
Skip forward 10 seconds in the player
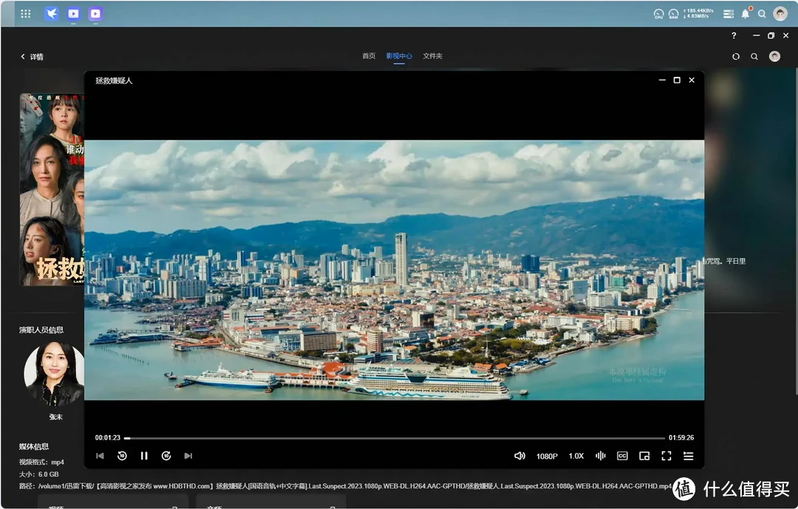(166, 456)
